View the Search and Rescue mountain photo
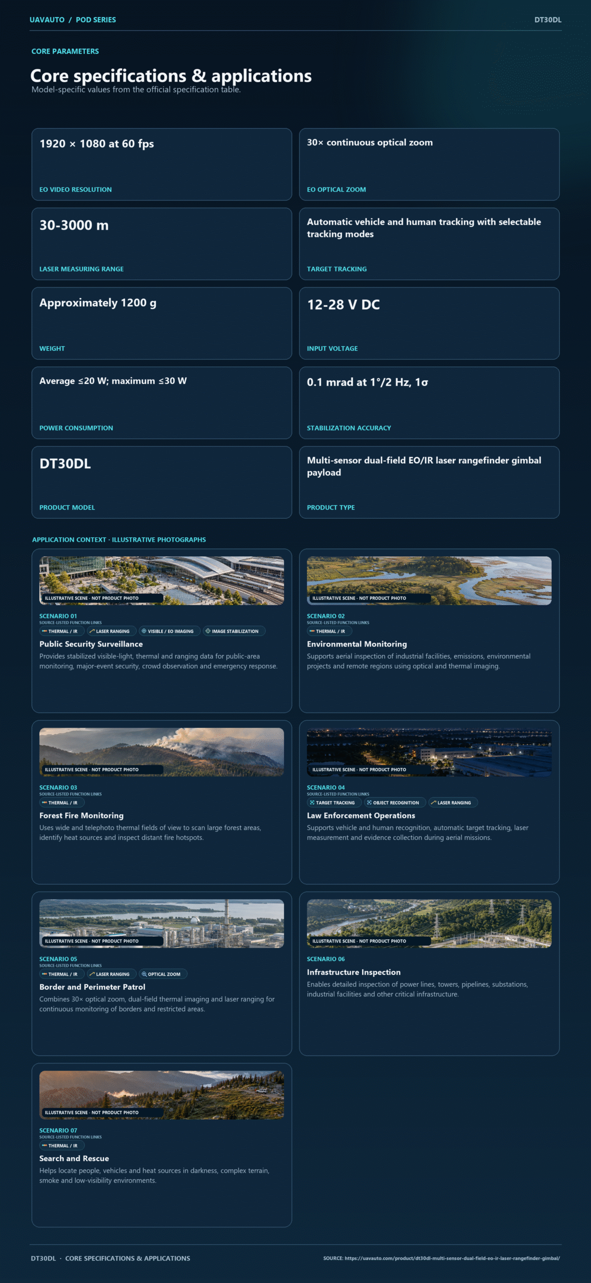 point(162,1095)
